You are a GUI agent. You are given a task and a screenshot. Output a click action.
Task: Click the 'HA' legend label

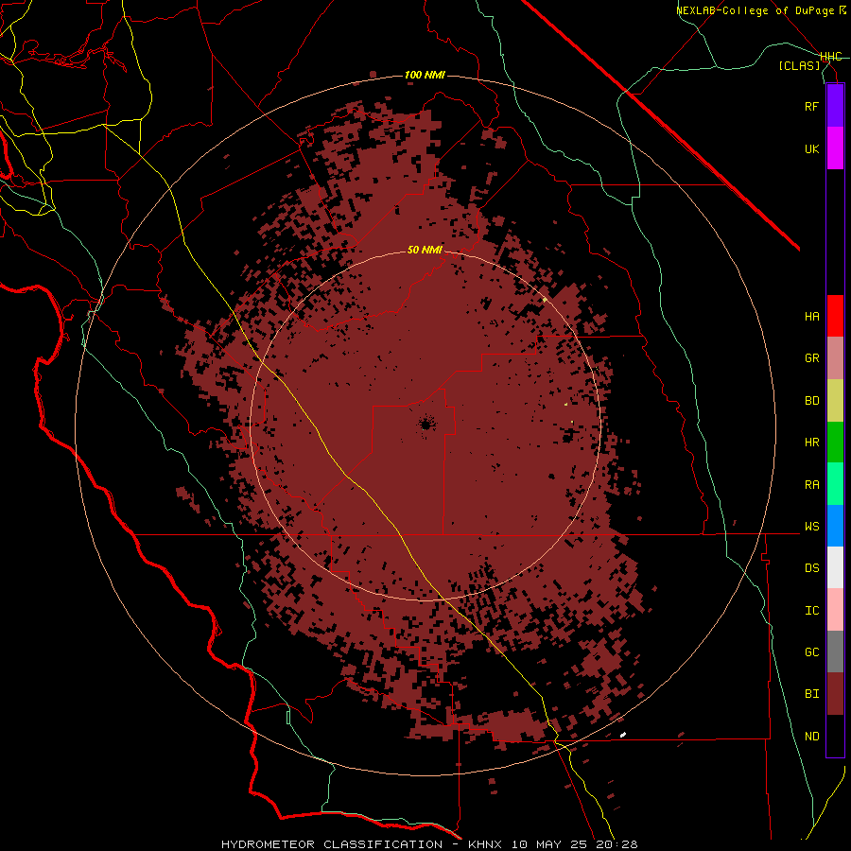(811, 316)
